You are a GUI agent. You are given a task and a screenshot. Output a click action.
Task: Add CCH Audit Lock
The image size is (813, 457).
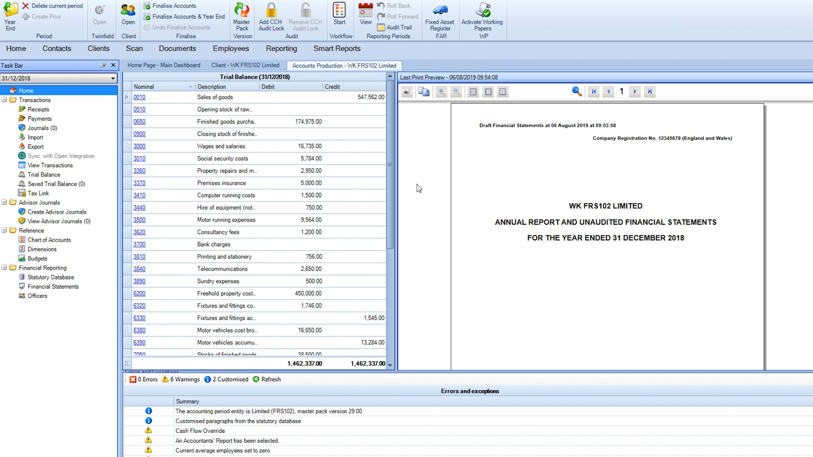271,17
